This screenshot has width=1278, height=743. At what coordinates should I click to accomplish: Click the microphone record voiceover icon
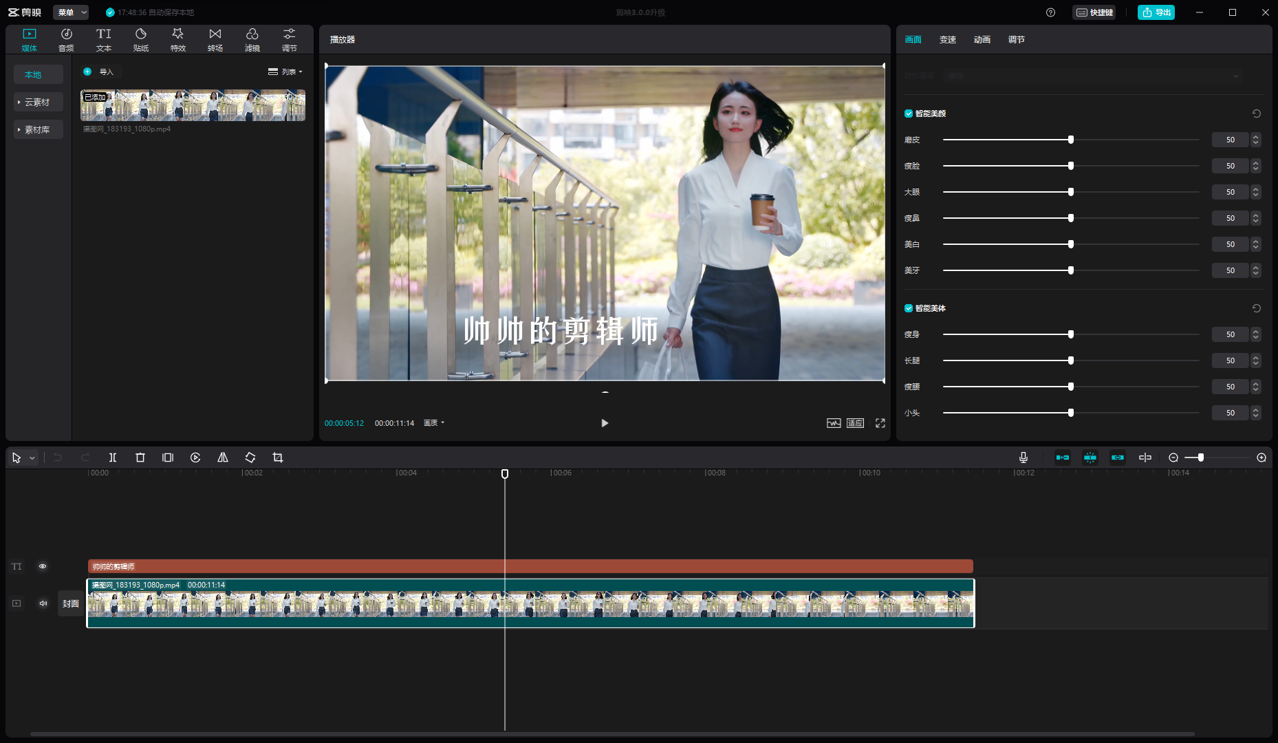click(x=1024, y=457)
